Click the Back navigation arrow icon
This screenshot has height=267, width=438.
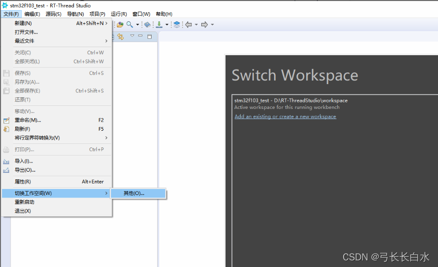tap(189, 25)
